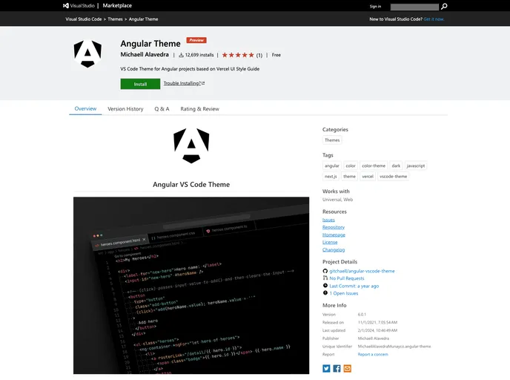Screen dimensions: 510x380
Task: Share on Twitter icon
Action: (326, 368)
